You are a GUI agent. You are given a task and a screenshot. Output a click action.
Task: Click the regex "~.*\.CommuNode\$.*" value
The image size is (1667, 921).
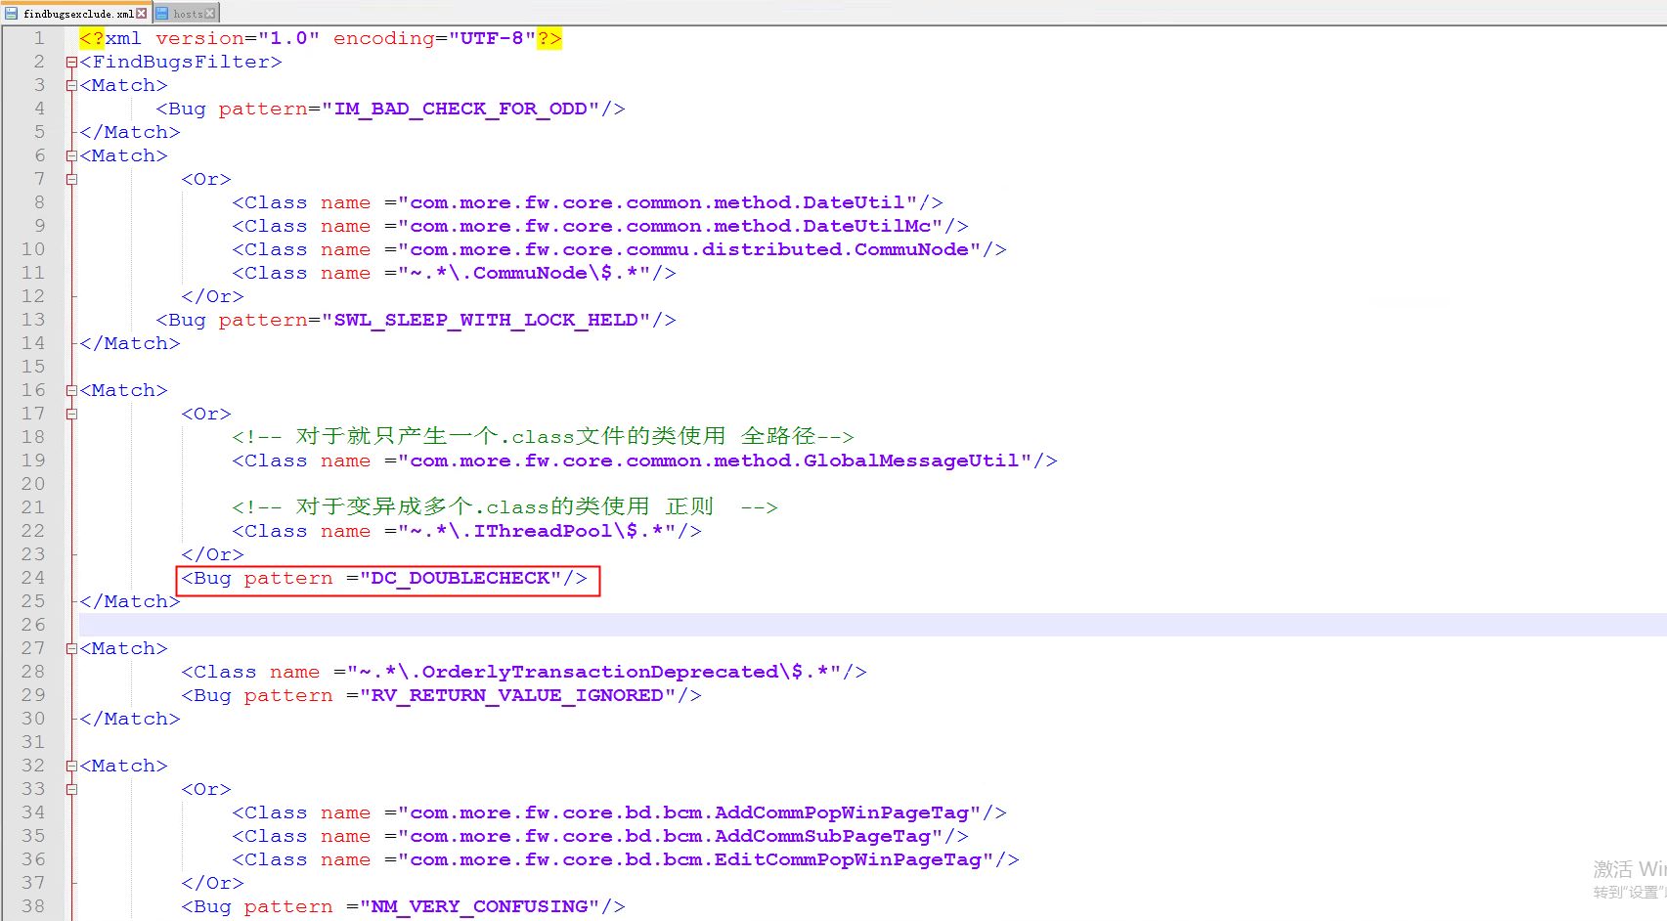pos(524,273)
